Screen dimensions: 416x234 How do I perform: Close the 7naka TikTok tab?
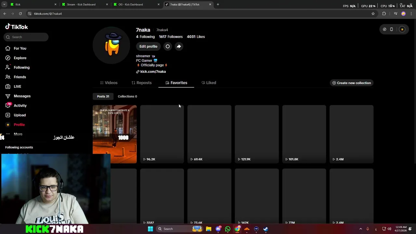pyautogui.click(x=210, y=5)
